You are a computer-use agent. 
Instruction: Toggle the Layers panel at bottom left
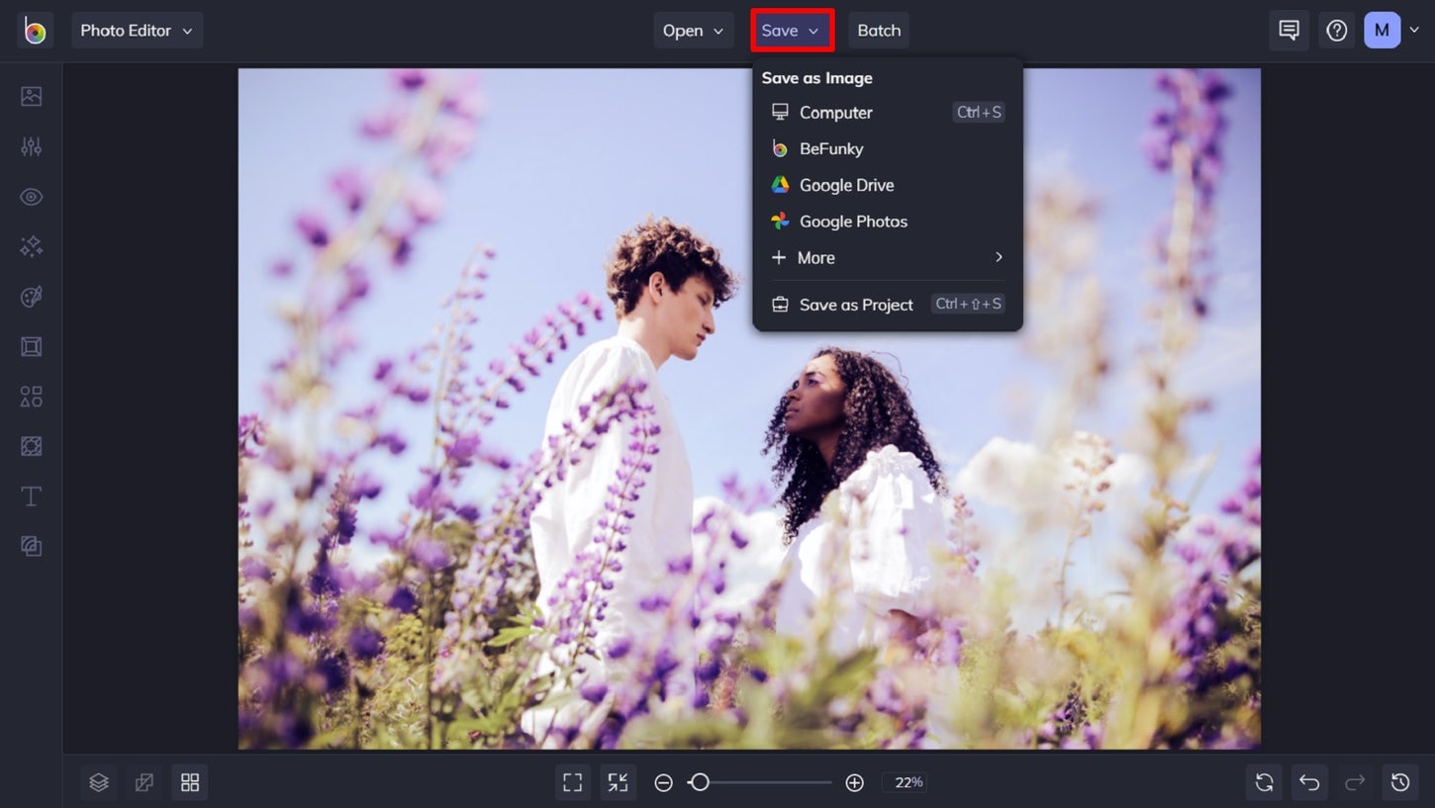[x=98, y=781]
